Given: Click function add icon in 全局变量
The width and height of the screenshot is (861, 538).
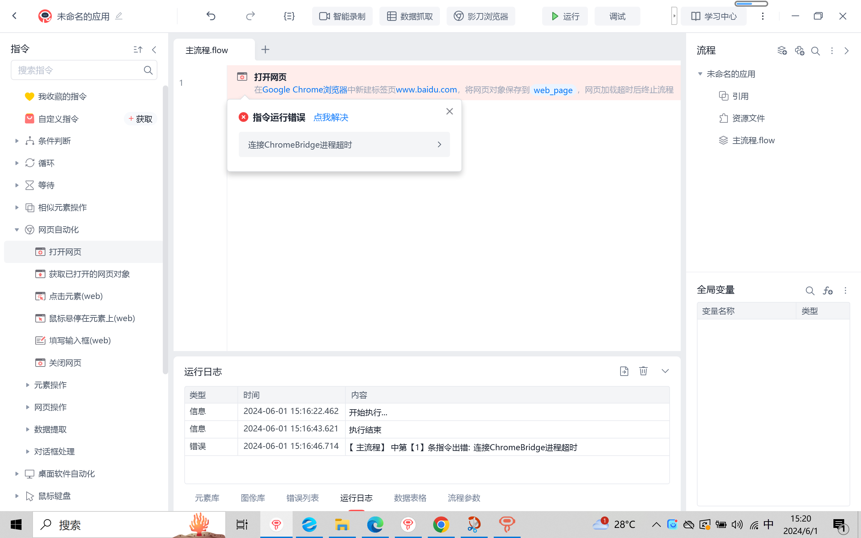Looking at the screenshot, I should pos(828,291).
